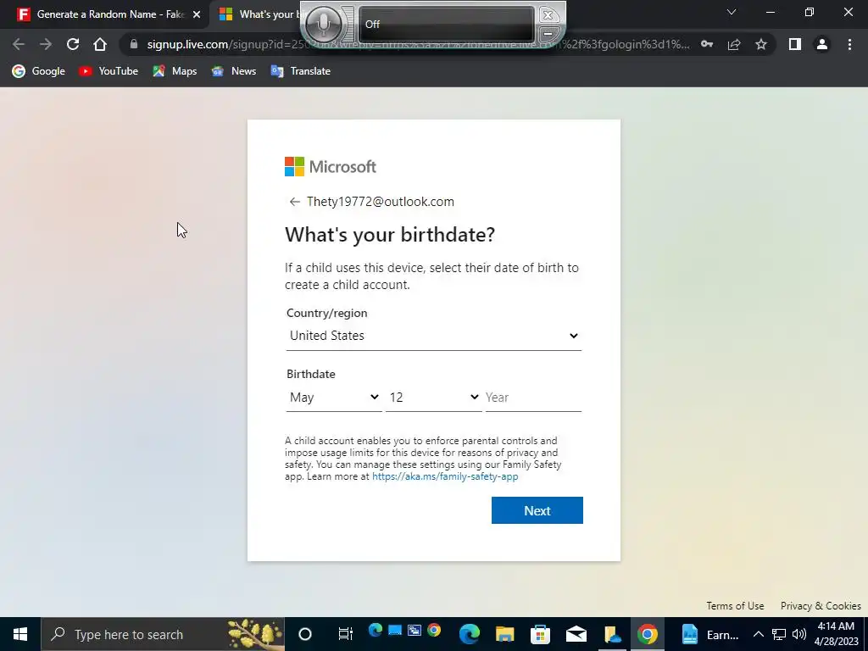
Task: Open Cortana circle on taskbar
Action: (305, 634)
